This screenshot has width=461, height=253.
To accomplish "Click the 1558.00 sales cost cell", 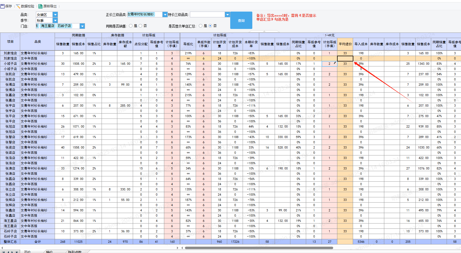I will pyautogui.click(x=78, y=147).
